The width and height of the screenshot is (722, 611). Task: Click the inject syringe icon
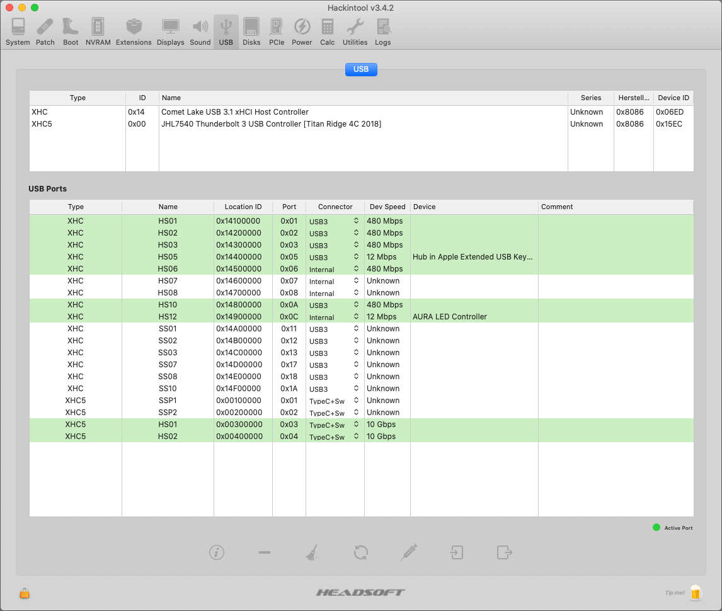(x=408, y=552)
